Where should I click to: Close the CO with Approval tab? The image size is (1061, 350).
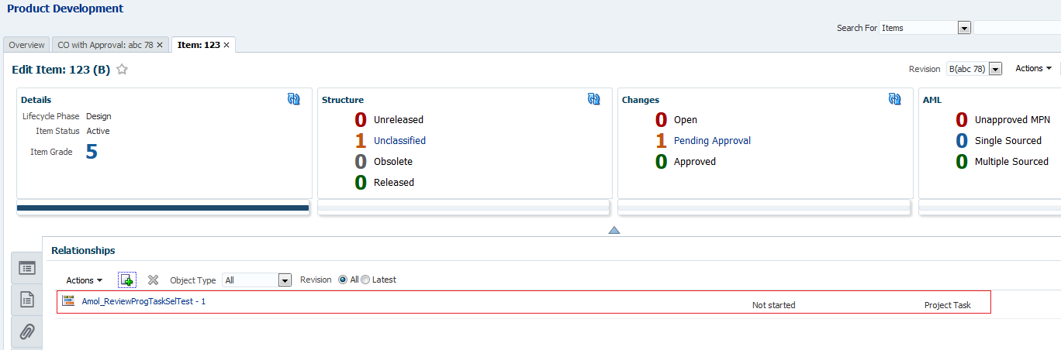[160, 45]
